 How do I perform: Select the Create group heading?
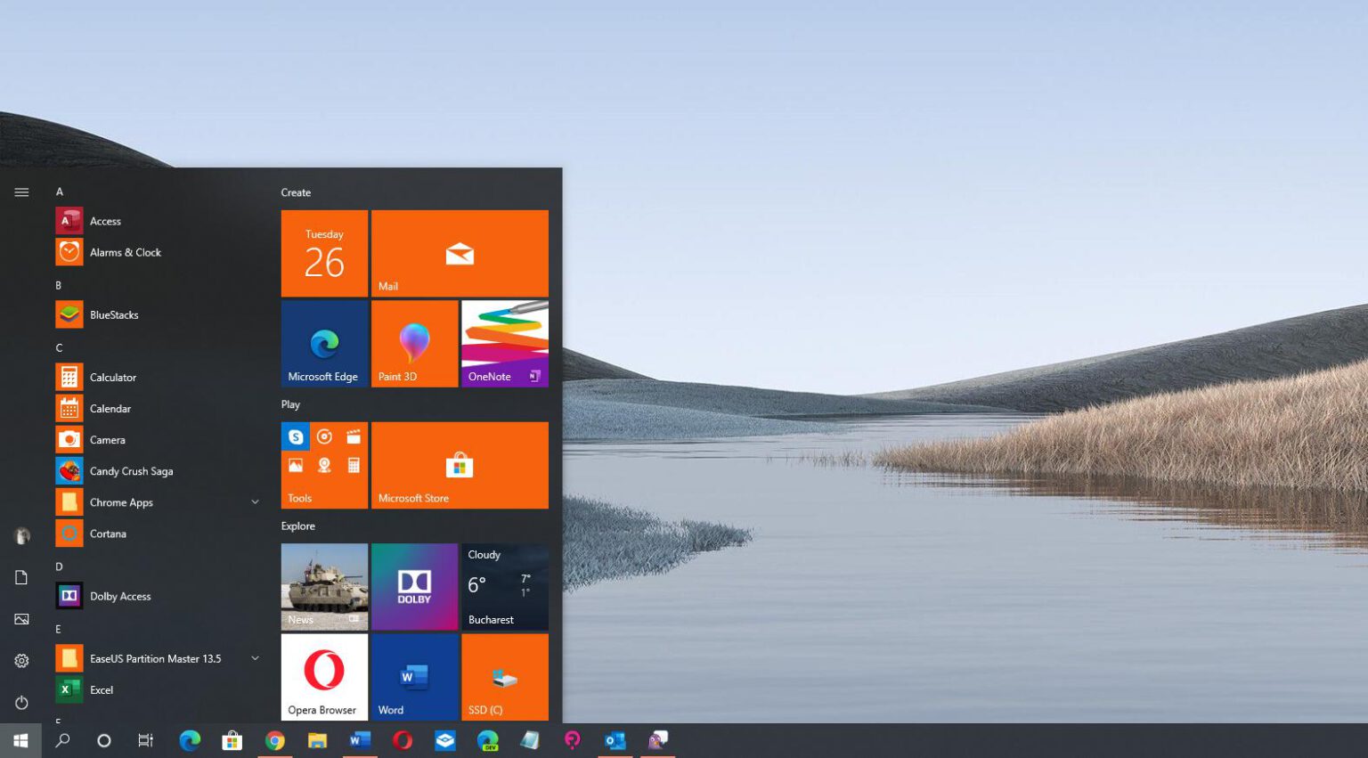coord(296,192)
